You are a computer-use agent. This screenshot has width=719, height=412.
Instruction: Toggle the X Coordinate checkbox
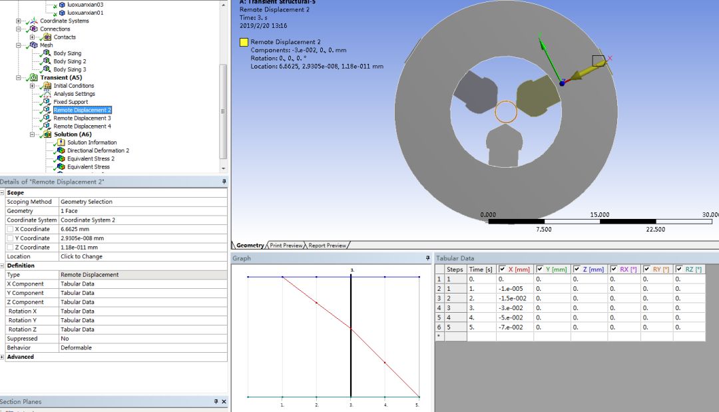coord(10,229)
